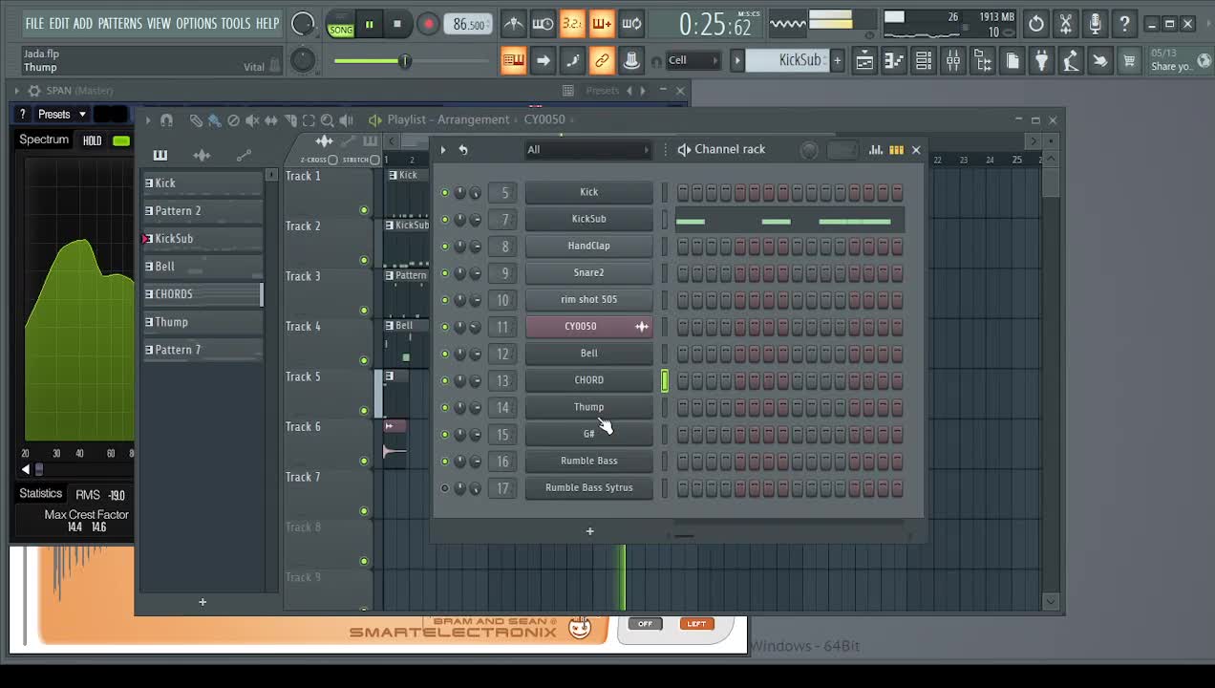Select the pencil draw tool in Playlist

196,120
